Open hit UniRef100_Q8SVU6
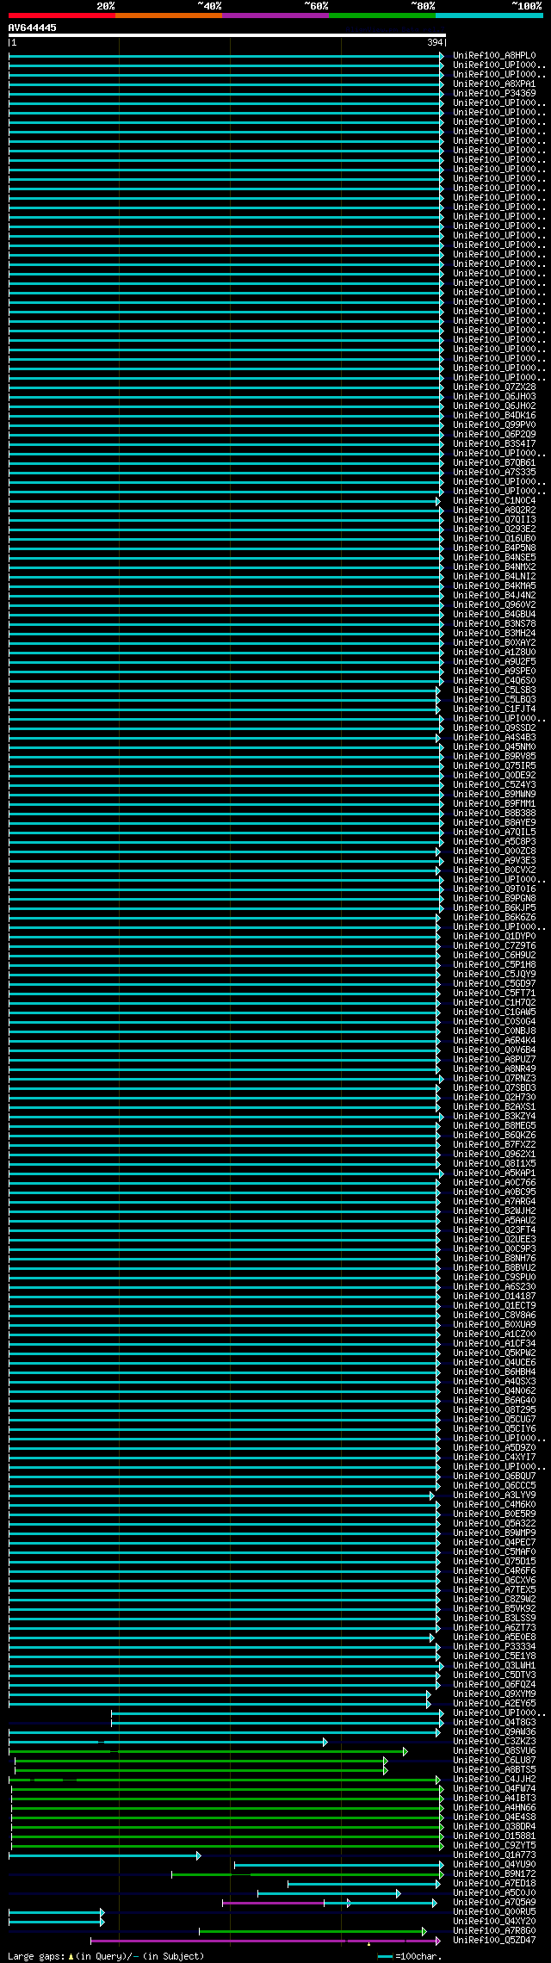Screen dimensions: 551x1963 (494, 1751)
